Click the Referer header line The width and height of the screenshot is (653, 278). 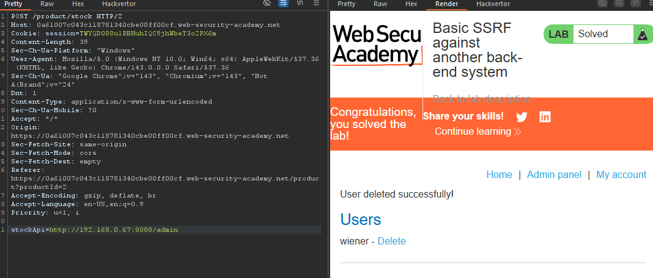(165, 178)
